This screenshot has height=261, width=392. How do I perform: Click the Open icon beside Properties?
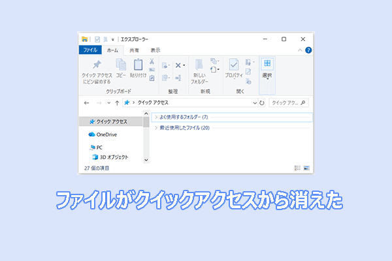248,62
